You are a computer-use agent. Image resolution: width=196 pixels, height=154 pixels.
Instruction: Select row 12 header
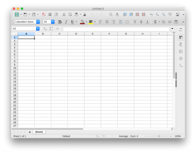pyautogui.click(x=15, y=75)
